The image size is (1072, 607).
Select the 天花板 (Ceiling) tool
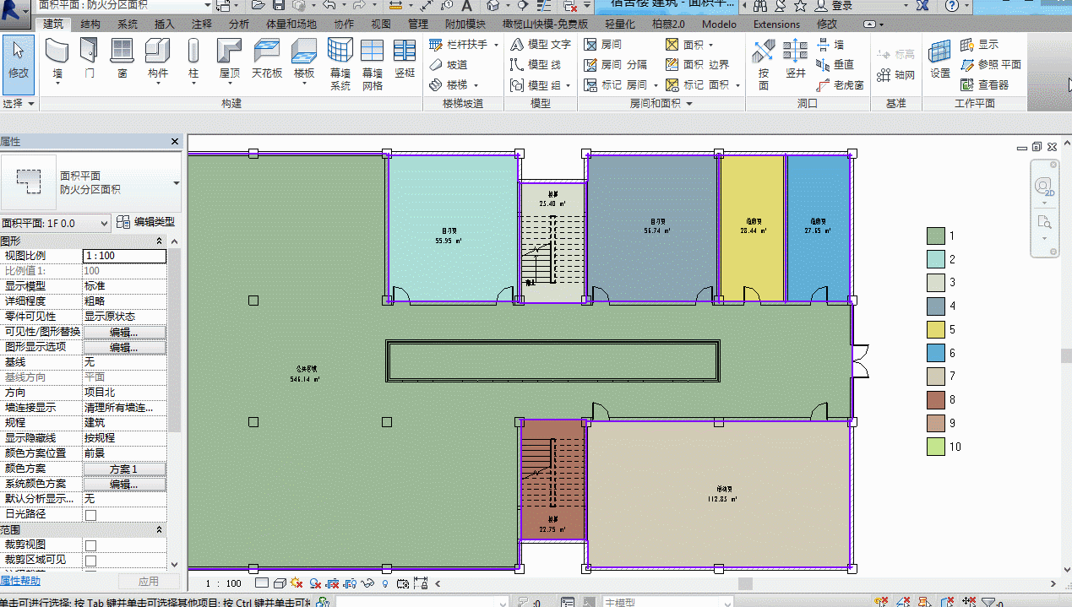pyautogui.click(x=267, y=59)
